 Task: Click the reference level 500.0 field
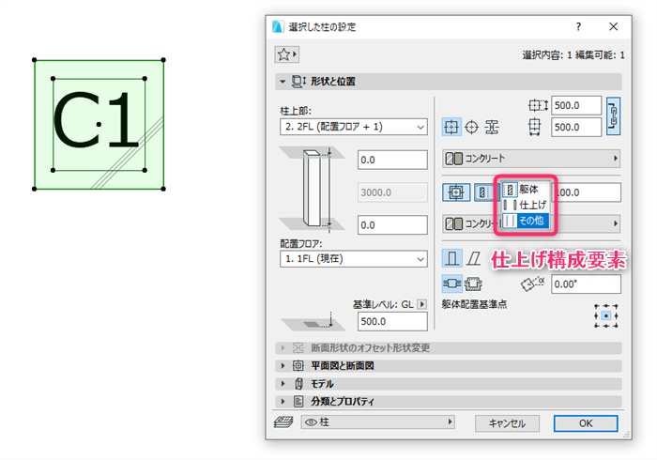pos(392,321)
